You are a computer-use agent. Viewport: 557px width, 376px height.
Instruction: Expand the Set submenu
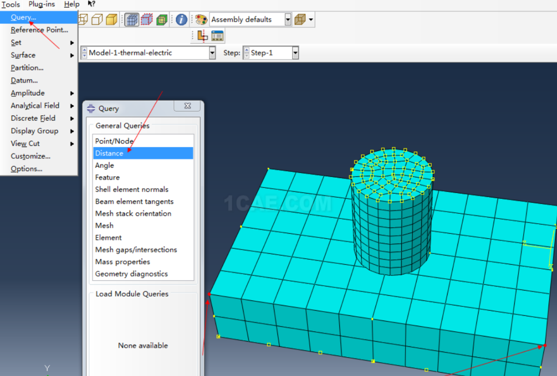pyautogui.click(x=39, y=43)
